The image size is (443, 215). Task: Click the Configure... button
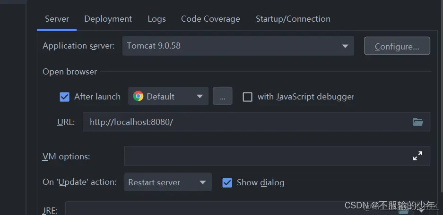pos(397,46)
